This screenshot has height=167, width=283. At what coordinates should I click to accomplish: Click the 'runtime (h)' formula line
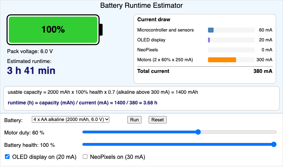point(82,103)
